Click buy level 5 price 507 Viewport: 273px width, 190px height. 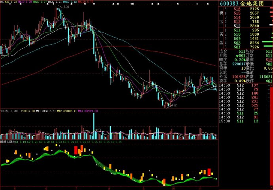tap(237, 47)
